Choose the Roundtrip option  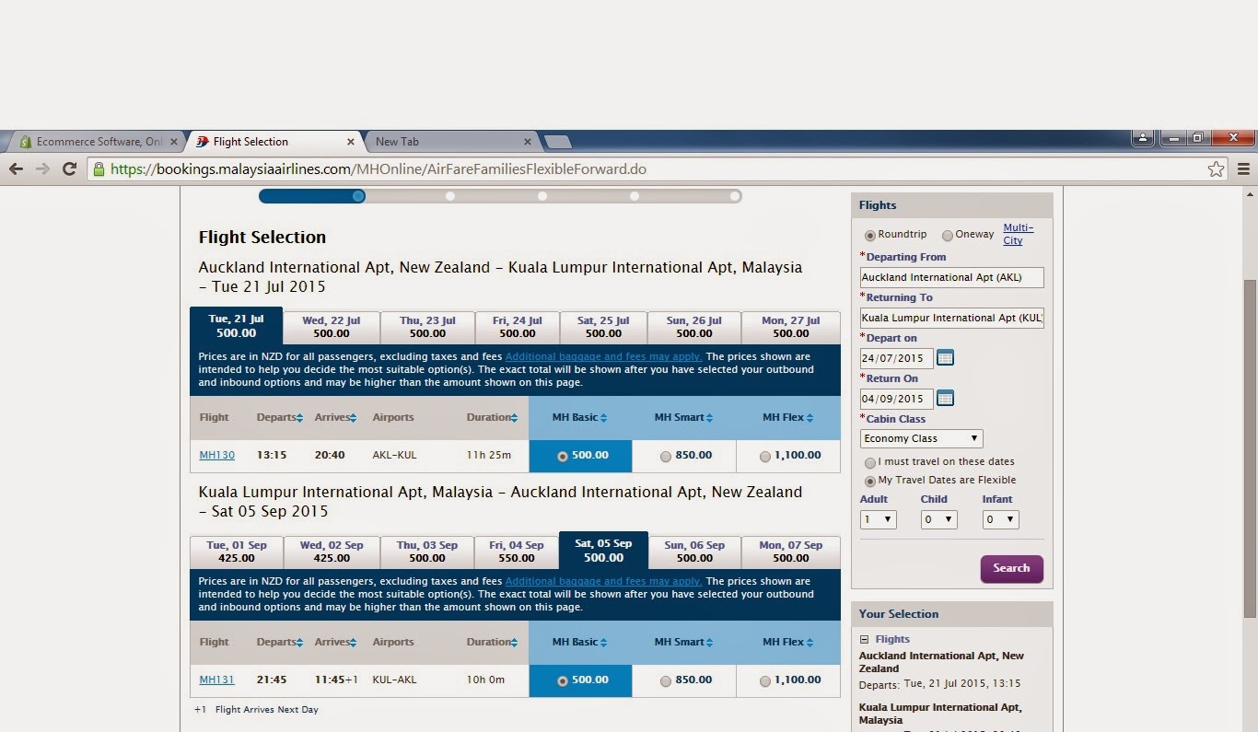(869, 236)
